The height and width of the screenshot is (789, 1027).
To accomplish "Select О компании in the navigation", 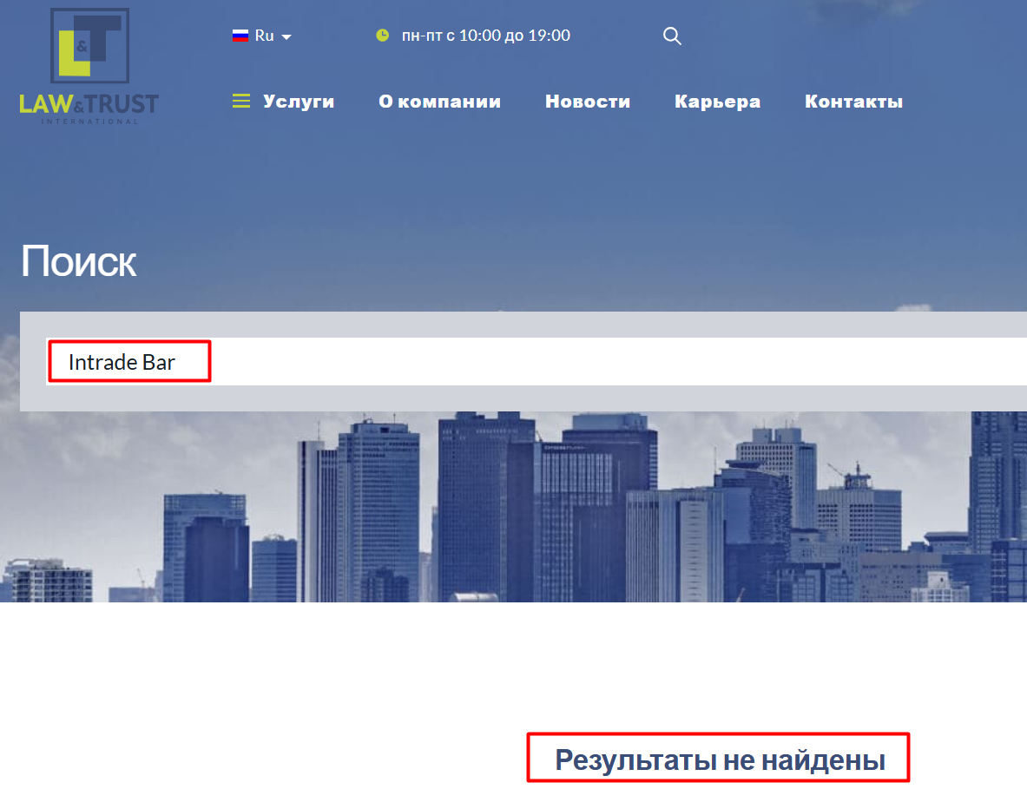I will point(439,101).
